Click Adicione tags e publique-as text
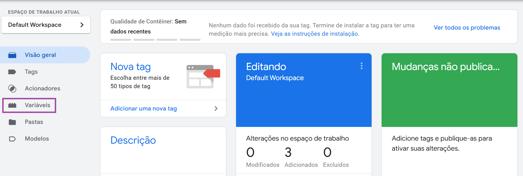523x176 pixels. (442, 143)
